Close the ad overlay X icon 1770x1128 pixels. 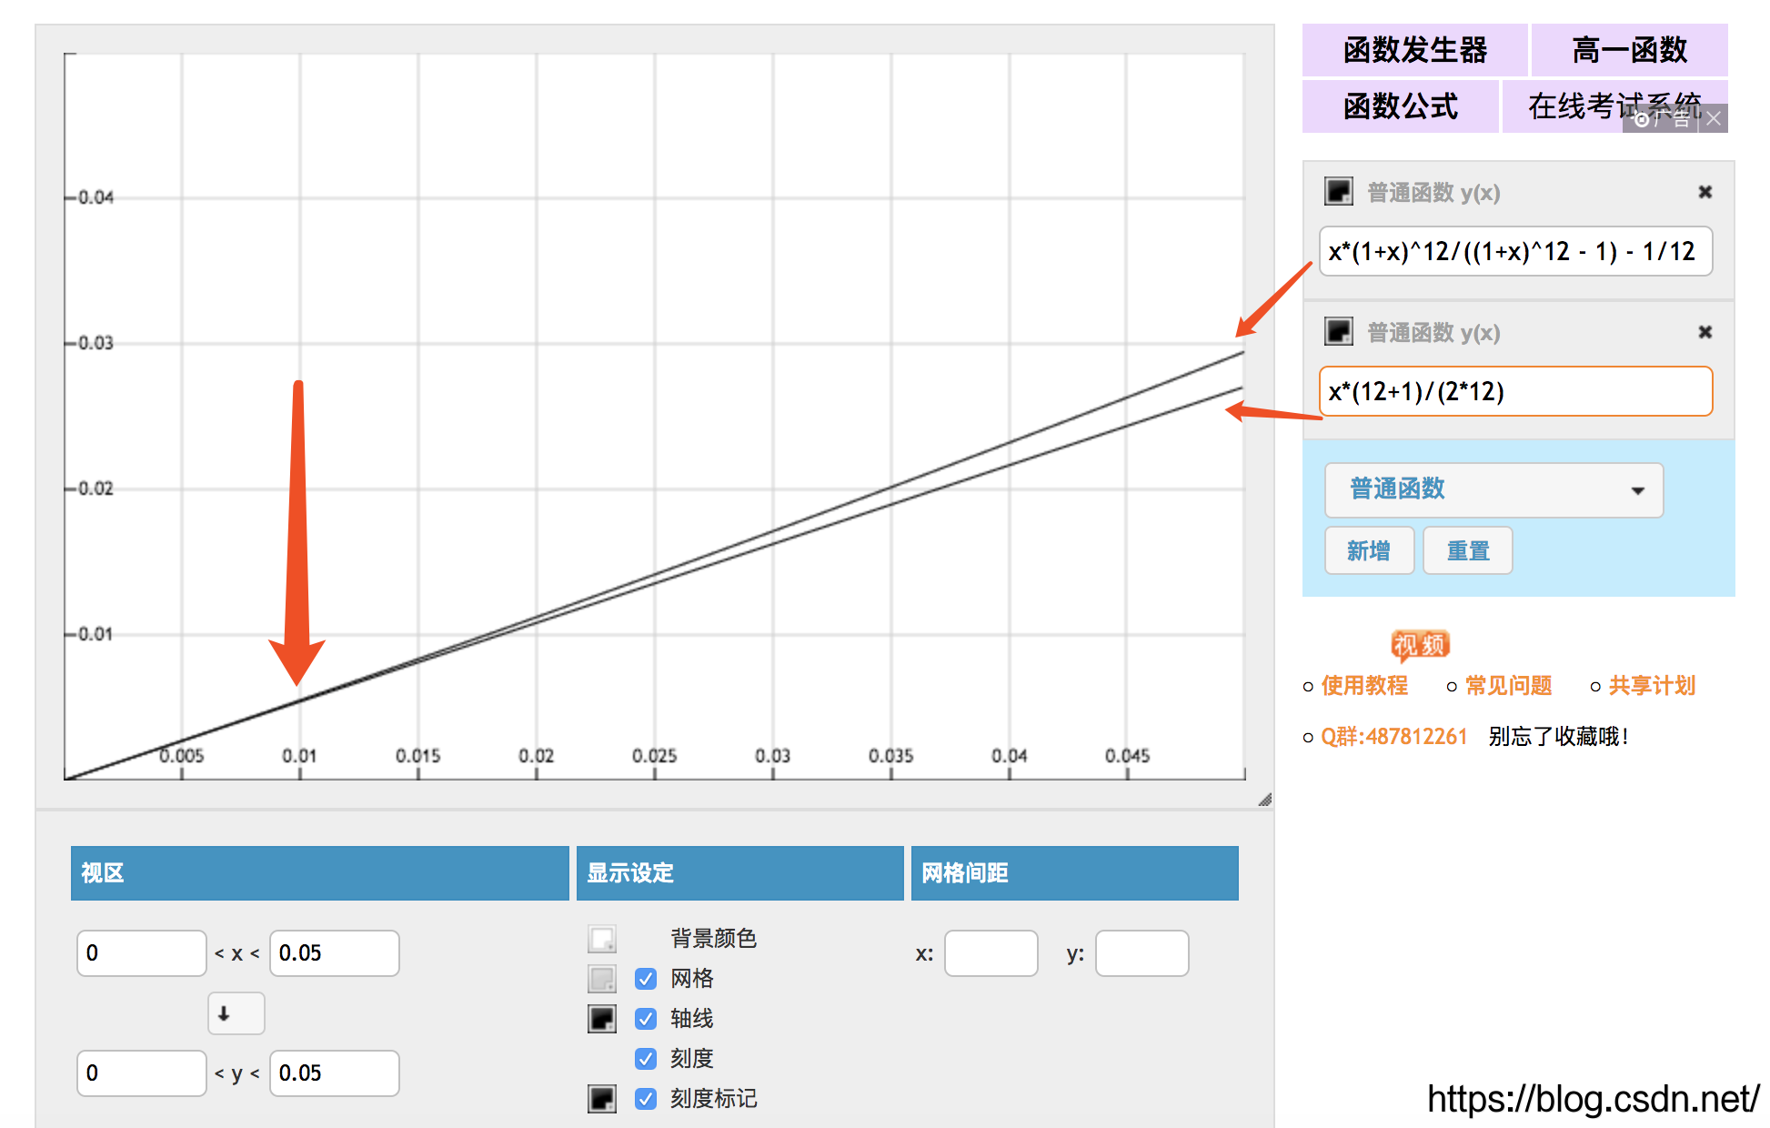[x=1714, y=118]
